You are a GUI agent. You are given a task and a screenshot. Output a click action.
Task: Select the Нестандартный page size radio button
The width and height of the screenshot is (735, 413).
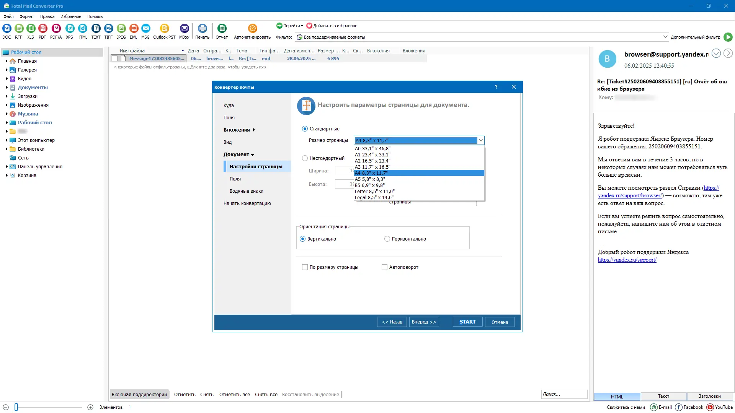coord(305,158)
